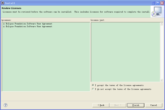This screenshot has width=165, height=110.
Task: Close the Install window
Action: [x=162, y=3]
